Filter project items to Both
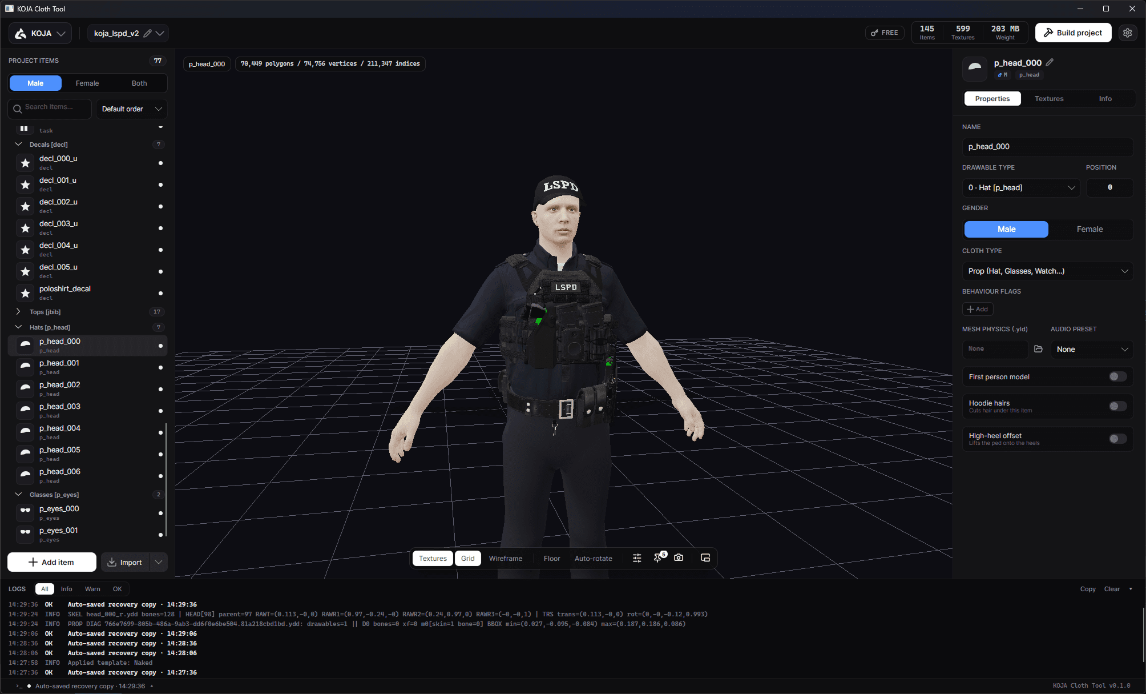This screenshot has width=1146, height=694. [139, 83]
